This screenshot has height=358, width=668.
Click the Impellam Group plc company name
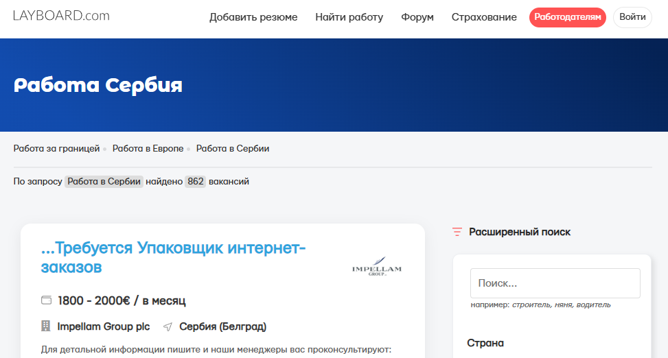pos(104,326)
